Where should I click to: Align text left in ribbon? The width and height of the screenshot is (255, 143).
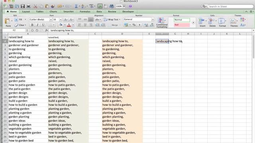coord(80,25)
